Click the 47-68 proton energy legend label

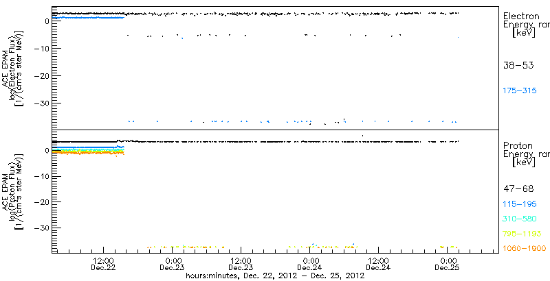(518, 189)
